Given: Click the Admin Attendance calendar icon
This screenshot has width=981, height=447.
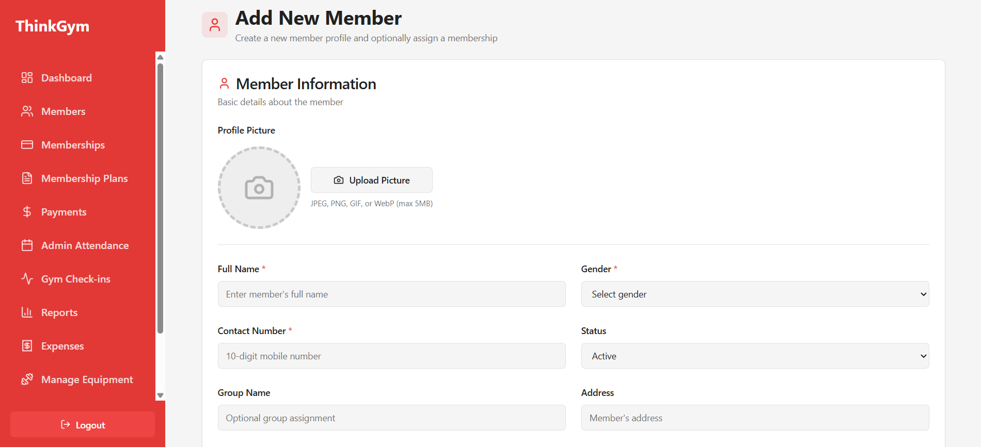Looking at the screenshot, I should (27, 245).
